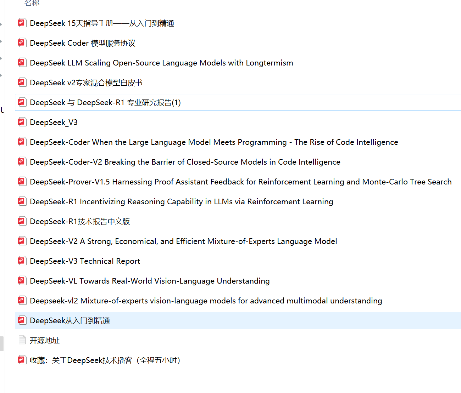
Task: Select file name DeepSeek-R1技术报告中文版
Action: (x=80, y=222)
